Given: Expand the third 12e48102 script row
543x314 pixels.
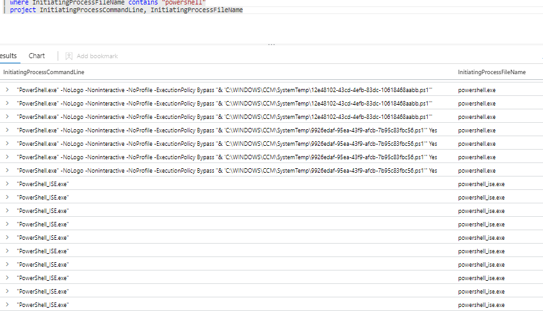Looking at the screenshot, I should (7, 117).
